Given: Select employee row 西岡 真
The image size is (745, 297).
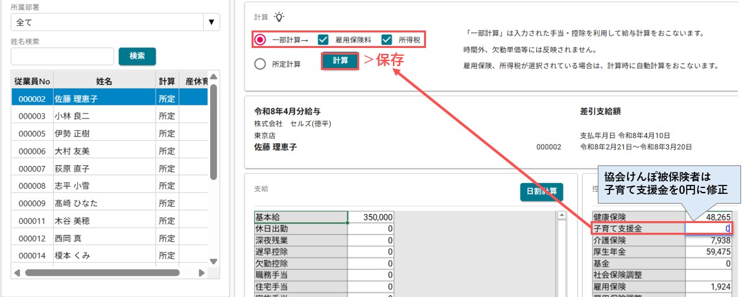Looking at the screenshot, I should tap(110, 238).
